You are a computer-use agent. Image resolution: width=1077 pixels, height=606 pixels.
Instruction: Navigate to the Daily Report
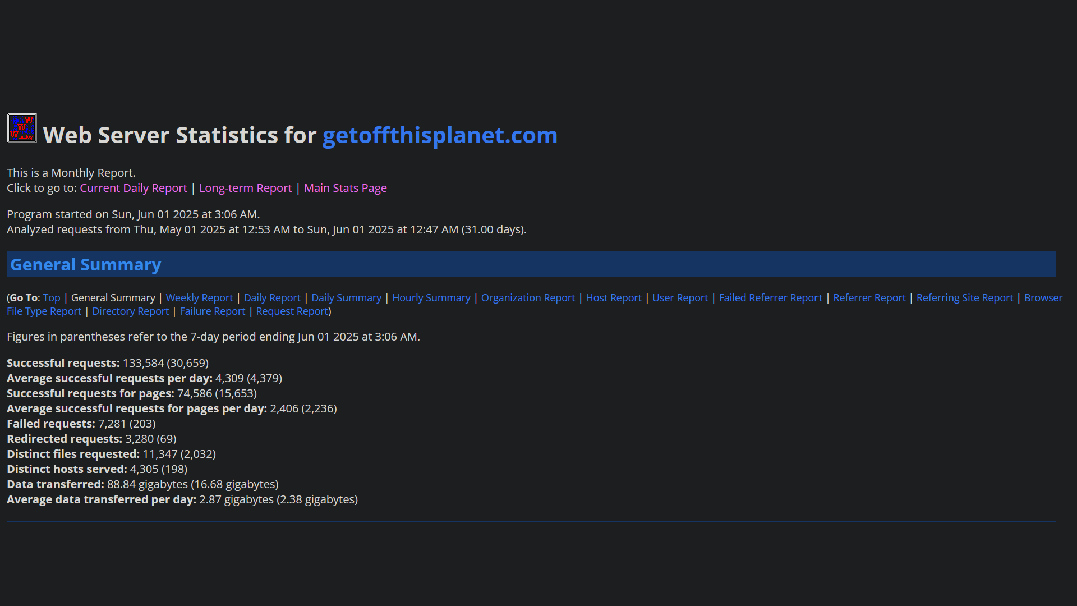pos(272,298)
